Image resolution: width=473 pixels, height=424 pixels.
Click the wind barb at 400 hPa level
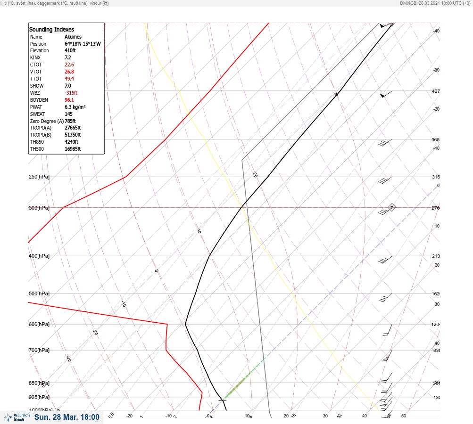[x=385, y=259]
